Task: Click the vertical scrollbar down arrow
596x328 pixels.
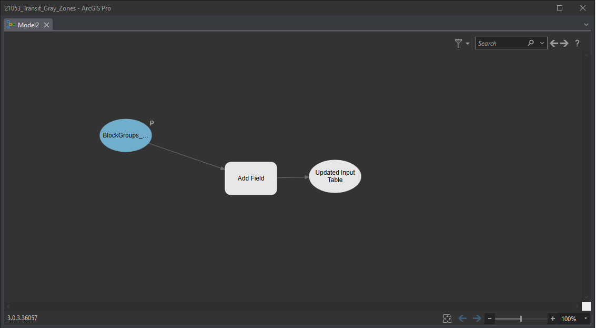Action: coord(586,297)
